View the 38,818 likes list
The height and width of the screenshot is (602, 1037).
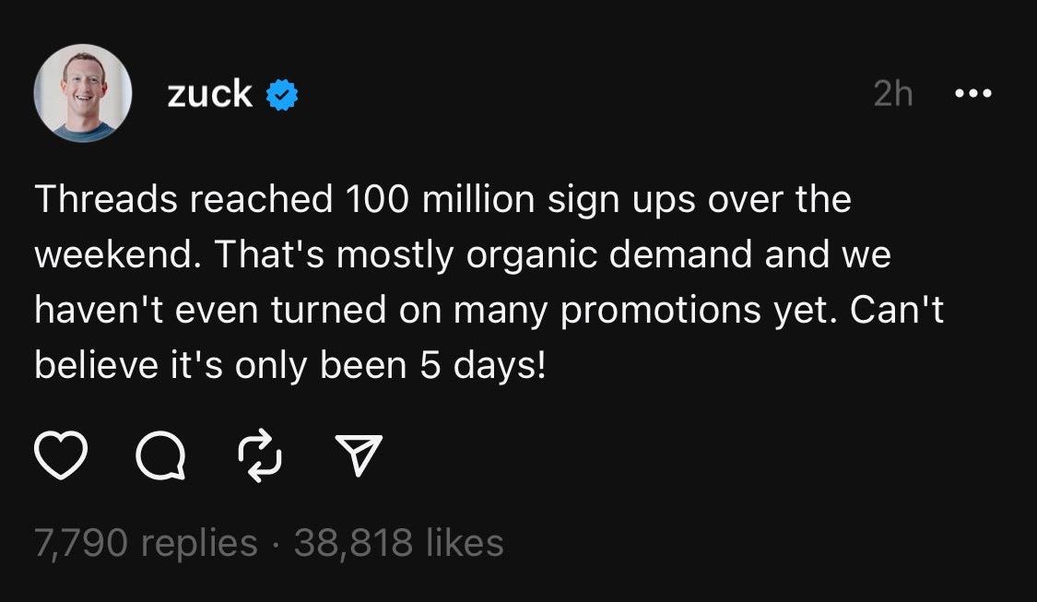(399, 543)
